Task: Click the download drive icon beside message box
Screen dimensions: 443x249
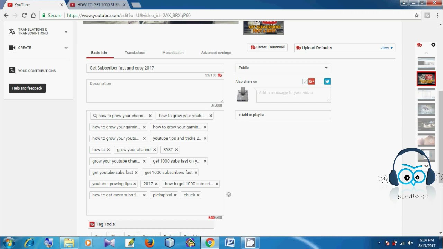Action: click(243, 94)
